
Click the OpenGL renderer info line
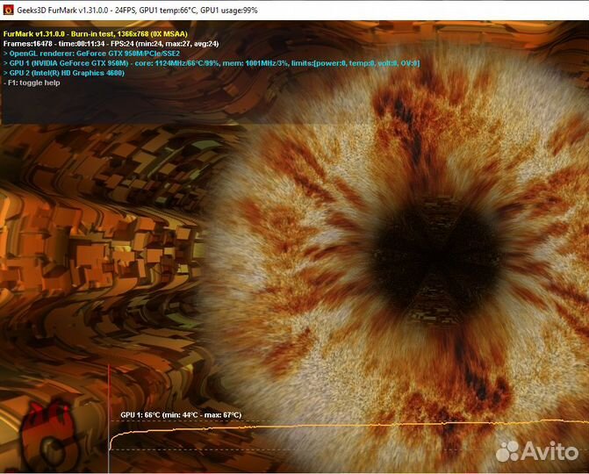point(92,54)
